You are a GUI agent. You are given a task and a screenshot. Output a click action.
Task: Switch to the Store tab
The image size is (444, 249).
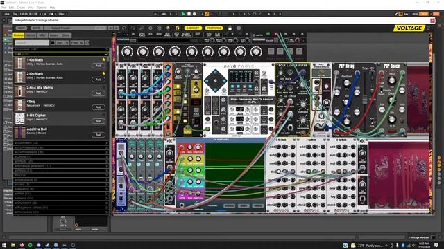point(66,35)
